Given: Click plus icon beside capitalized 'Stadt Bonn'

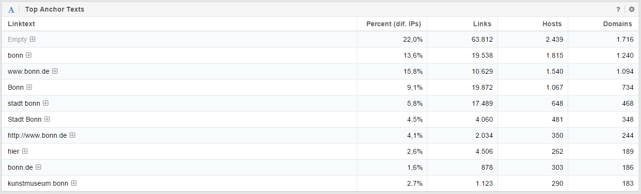Looking at the screenshot, I should (x=47, y=119).
